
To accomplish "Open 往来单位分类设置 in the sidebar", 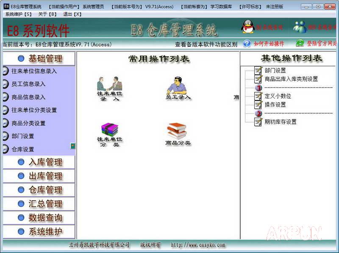I will coord(34,110).
